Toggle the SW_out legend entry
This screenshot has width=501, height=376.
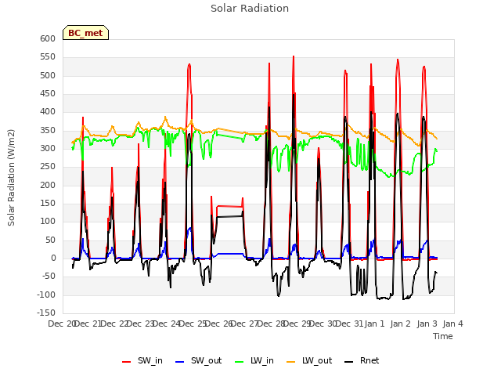click(x=198, y=360)
